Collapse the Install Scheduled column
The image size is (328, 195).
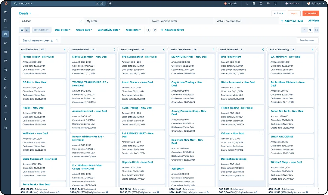(263, 50)
